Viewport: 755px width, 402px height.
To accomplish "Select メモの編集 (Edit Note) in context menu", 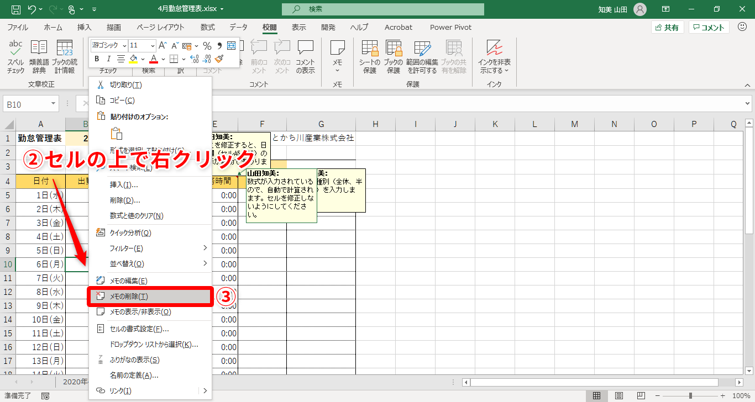I will click(x=150, y=281).
